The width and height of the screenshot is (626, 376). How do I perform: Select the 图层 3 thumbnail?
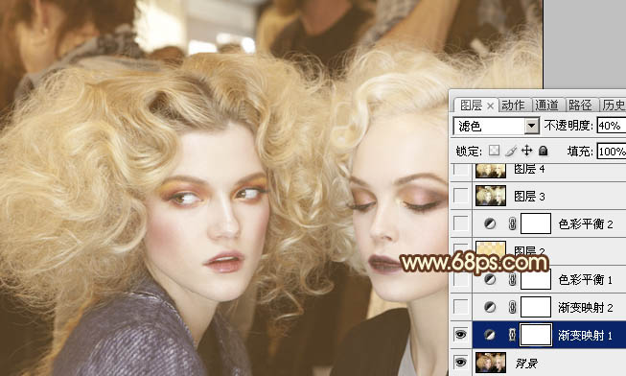pyautogui.click(x=491, y=196)
